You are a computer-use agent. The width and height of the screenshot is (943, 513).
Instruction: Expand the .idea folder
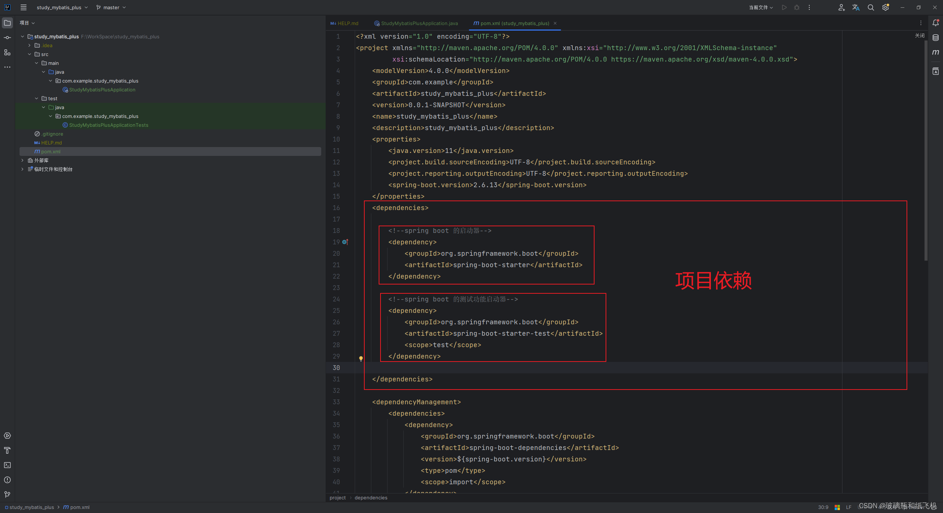(x=29, y=45)
